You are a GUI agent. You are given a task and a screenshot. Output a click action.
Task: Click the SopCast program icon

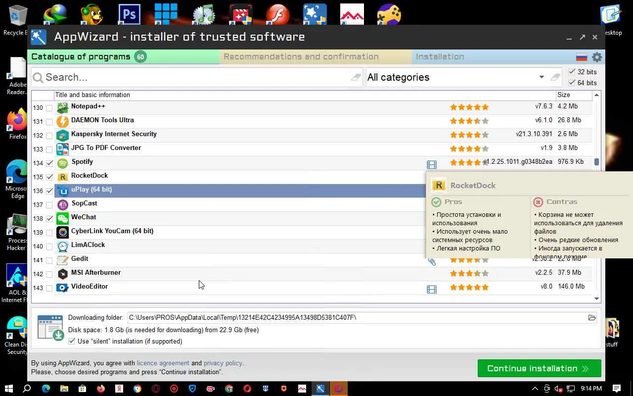pos(62,204)
